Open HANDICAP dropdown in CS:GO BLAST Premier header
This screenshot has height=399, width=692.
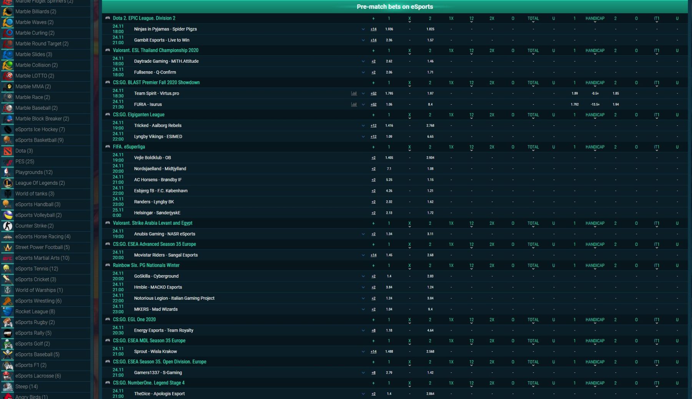tap(595, 83)
